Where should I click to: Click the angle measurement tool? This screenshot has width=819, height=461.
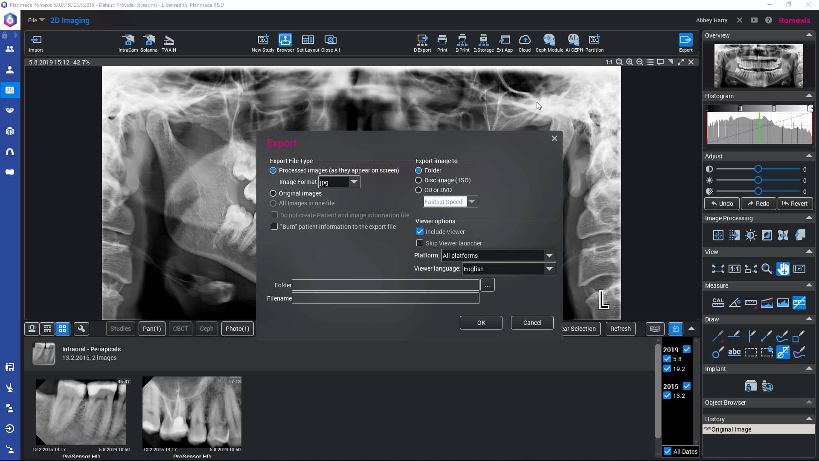pyautogui.click(x=735, y=303)
